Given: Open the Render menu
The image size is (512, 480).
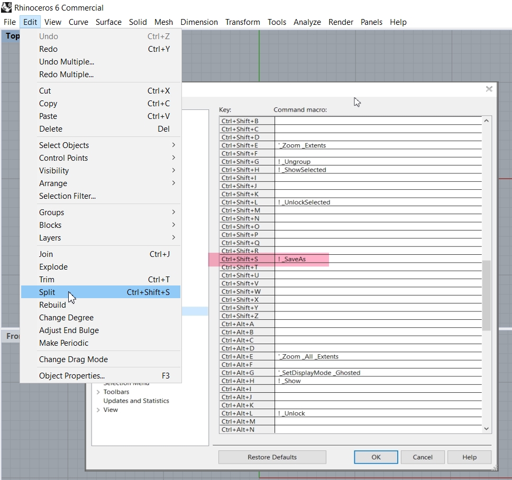Looking at the screenshot, I should [x=341, y=22].
